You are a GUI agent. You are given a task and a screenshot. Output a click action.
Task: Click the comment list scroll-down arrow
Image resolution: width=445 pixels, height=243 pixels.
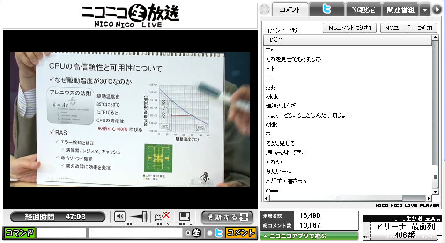[x=435, y=192]
